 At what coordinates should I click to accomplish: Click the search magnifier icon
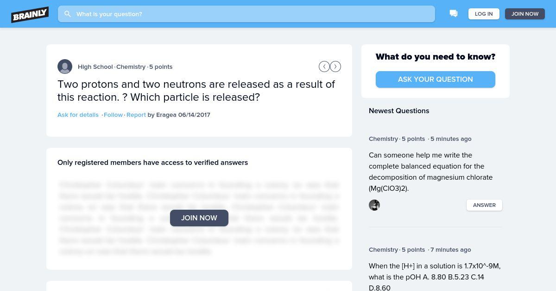[x=68, y=14]
